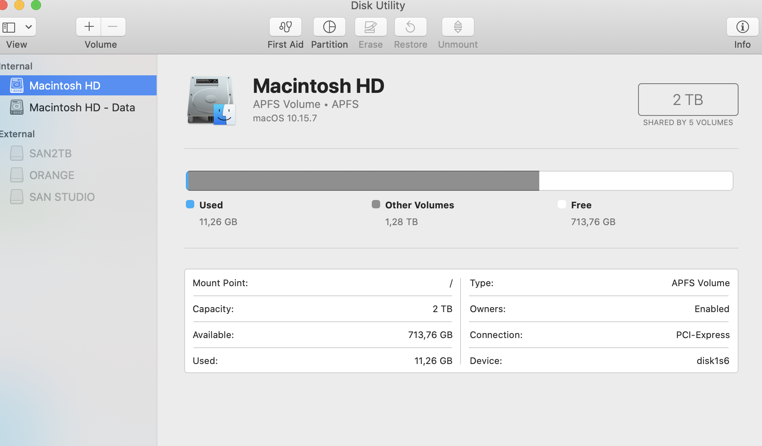Click the white Free color swatch
The image size is (762, 446).
tap(562, 204)
